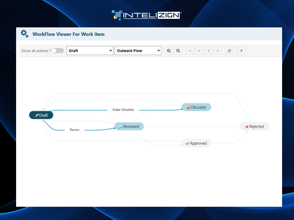Select the Draft node in the diagram
Screen dimensions: 294x220
[41, 115]
